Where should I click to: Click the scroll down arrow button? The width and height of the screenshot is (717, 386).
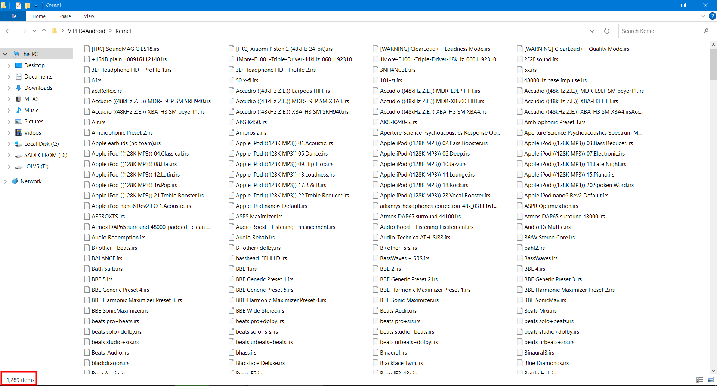pos(713,370)
